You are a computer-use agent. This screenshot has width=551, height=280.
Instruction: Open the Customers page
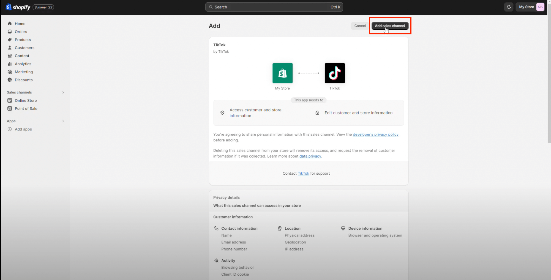pos(24,48)
